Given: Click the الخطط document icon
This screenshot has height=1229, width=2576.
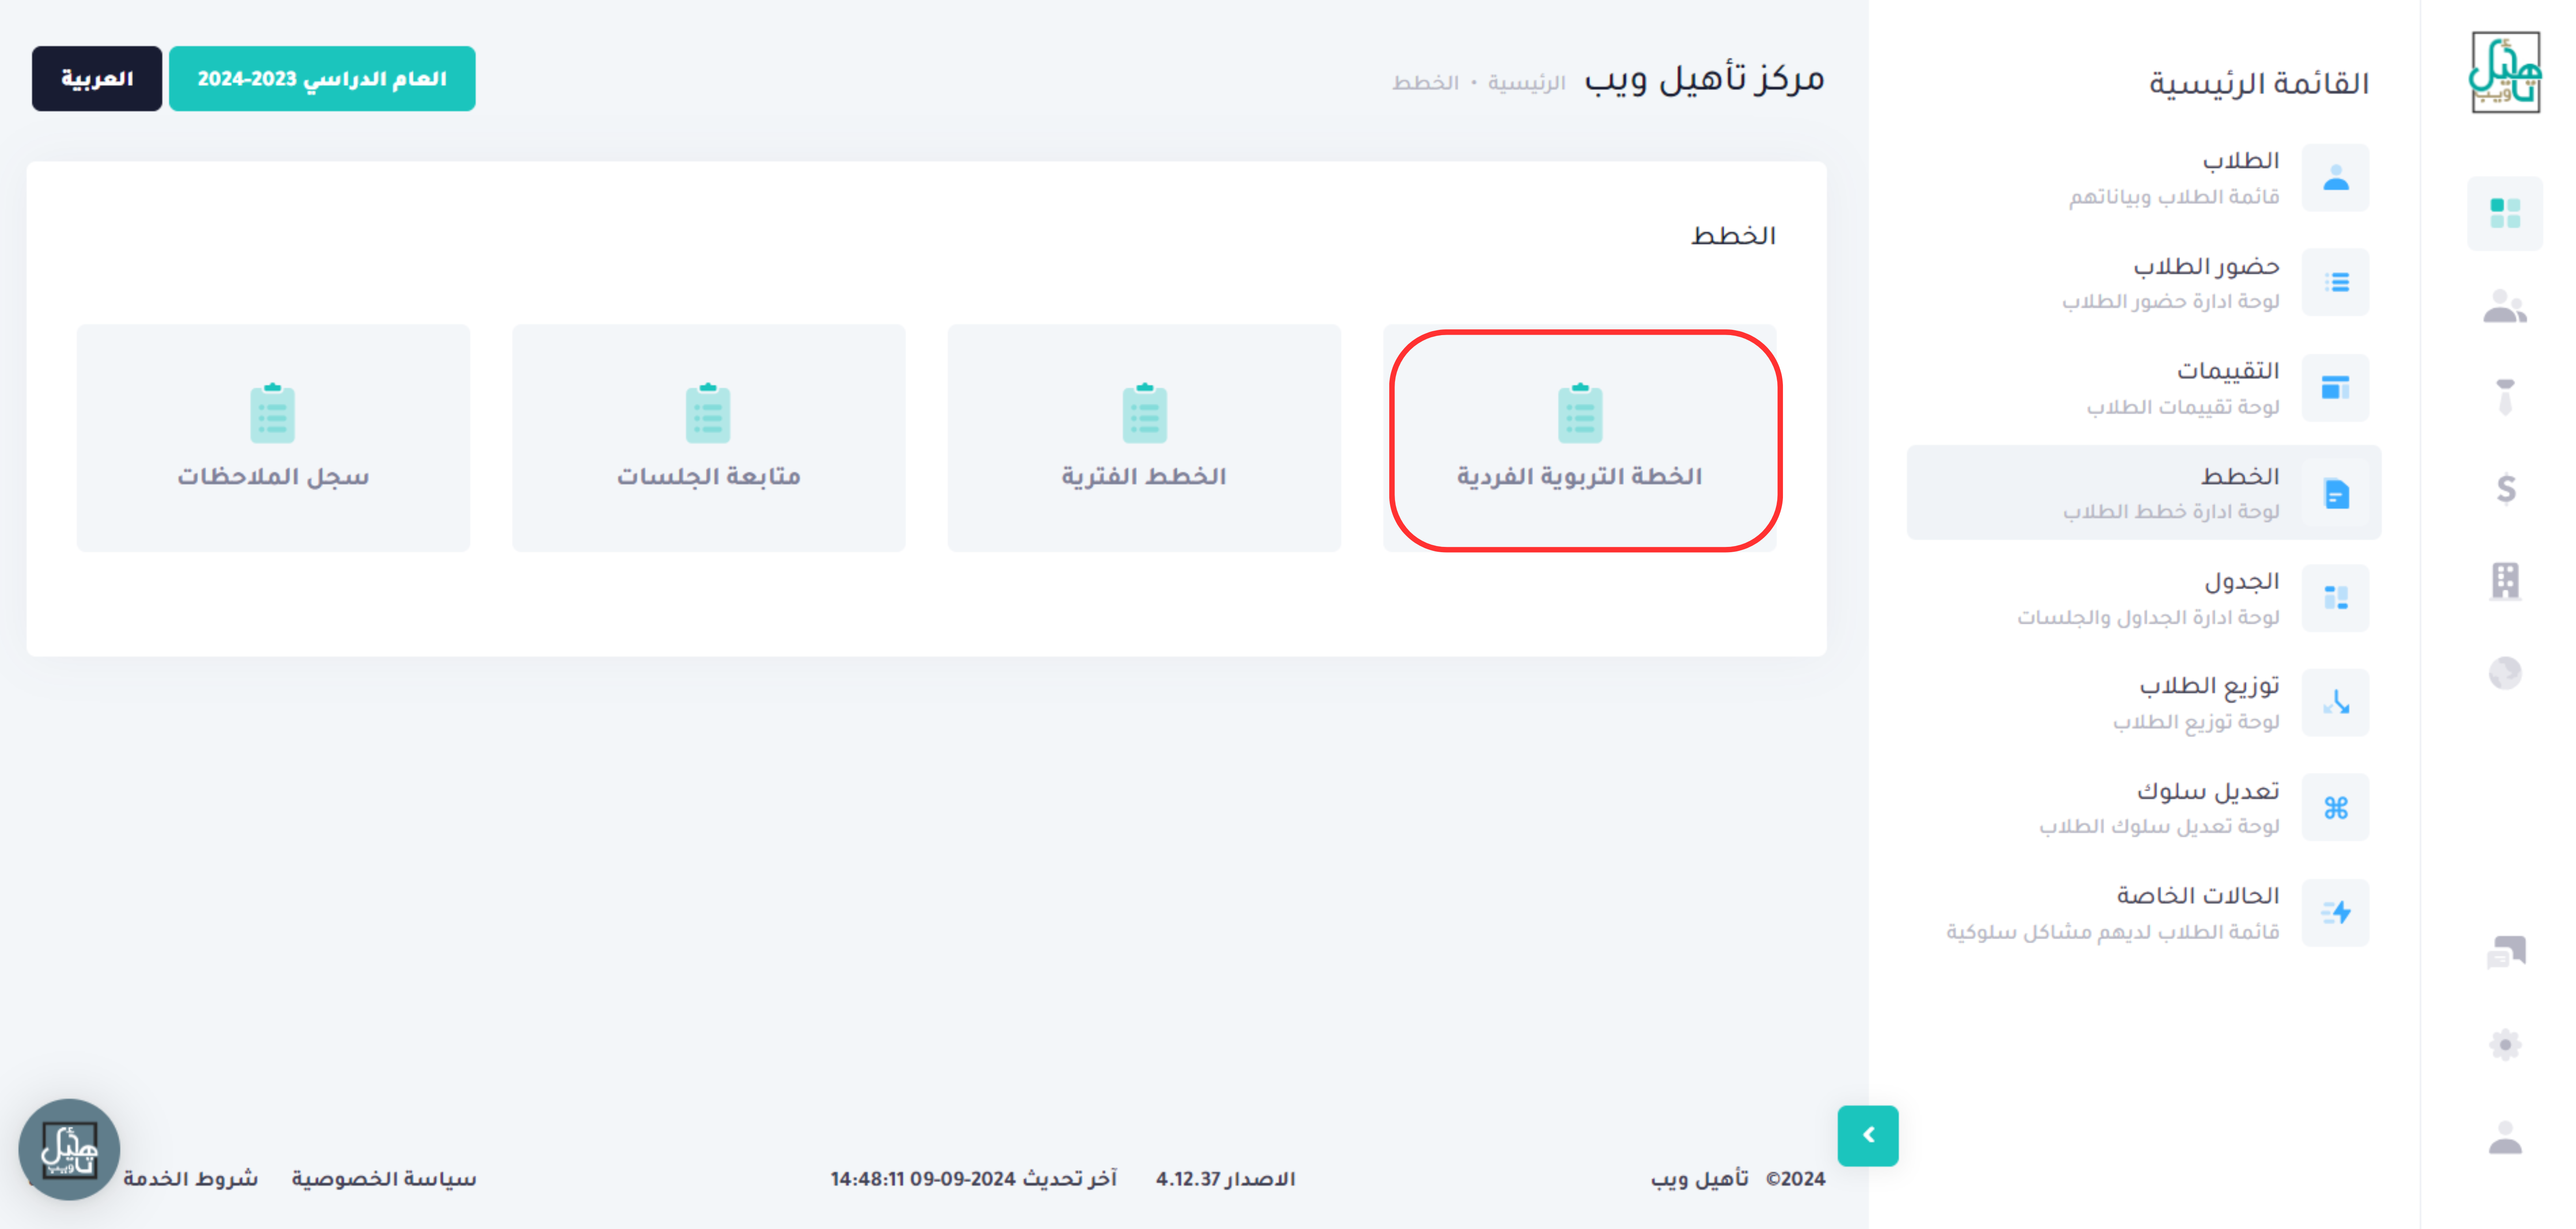Looking at the screenshot, I should [2335, 493].
